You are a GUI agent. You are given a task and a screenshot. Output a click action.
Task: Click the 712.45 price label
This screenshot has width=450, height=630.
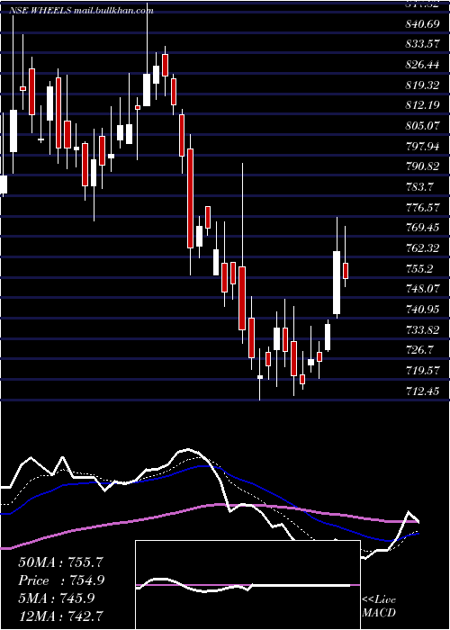pos(422,391)
